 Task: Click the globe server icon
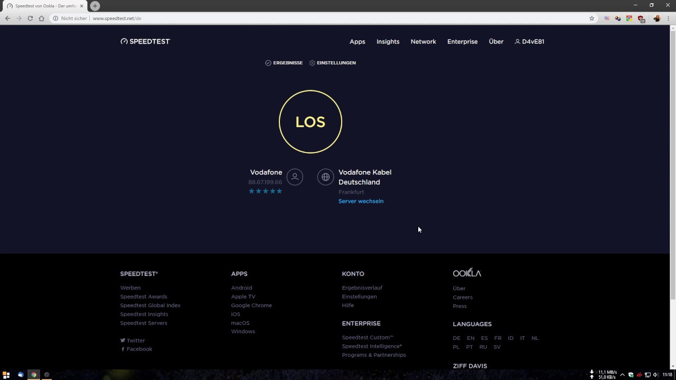[x=325, y=177]
